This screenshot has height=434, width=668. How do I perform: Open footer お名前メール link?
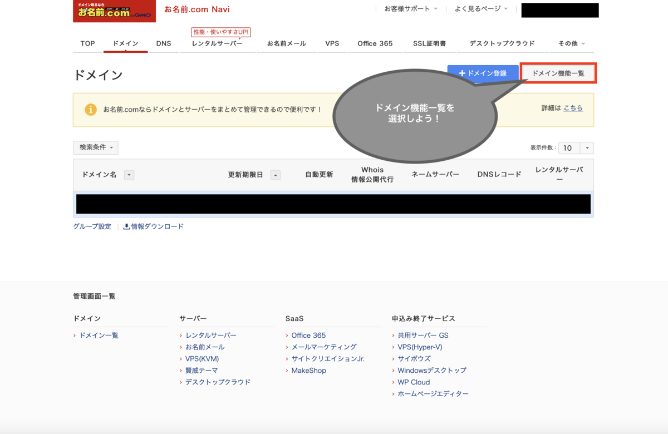pyautogui.click(x=205, y=347)
